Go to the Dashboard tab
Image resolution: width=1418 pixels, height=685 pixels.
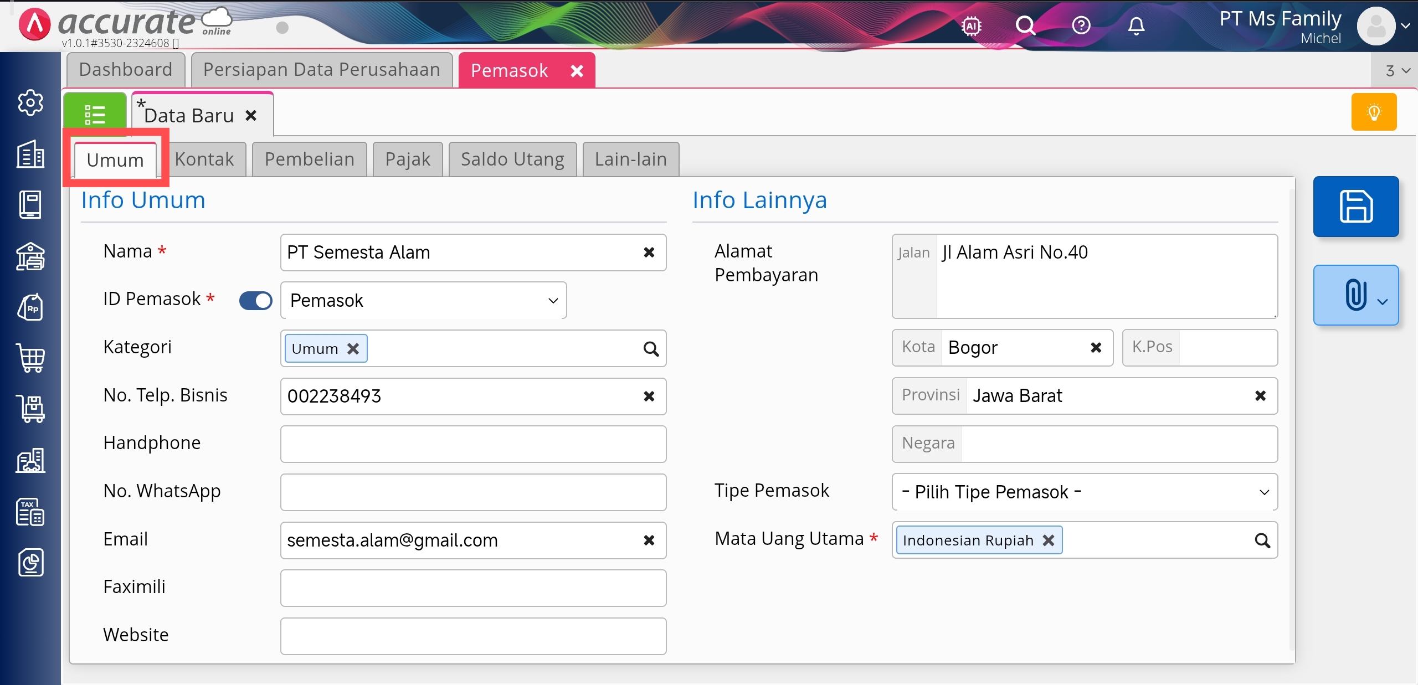pos(126,70)
